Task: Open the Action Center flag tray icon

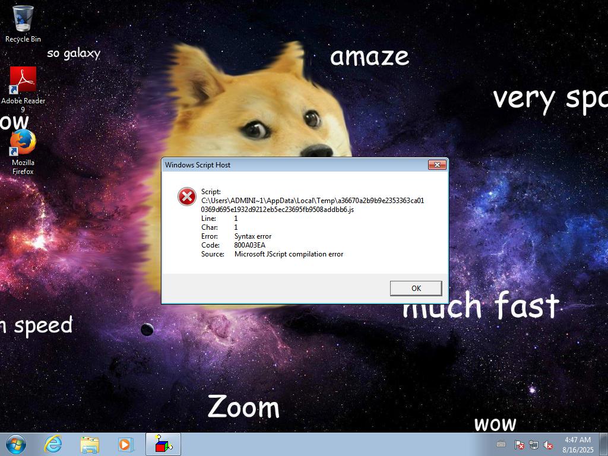Action: (519, 445)
